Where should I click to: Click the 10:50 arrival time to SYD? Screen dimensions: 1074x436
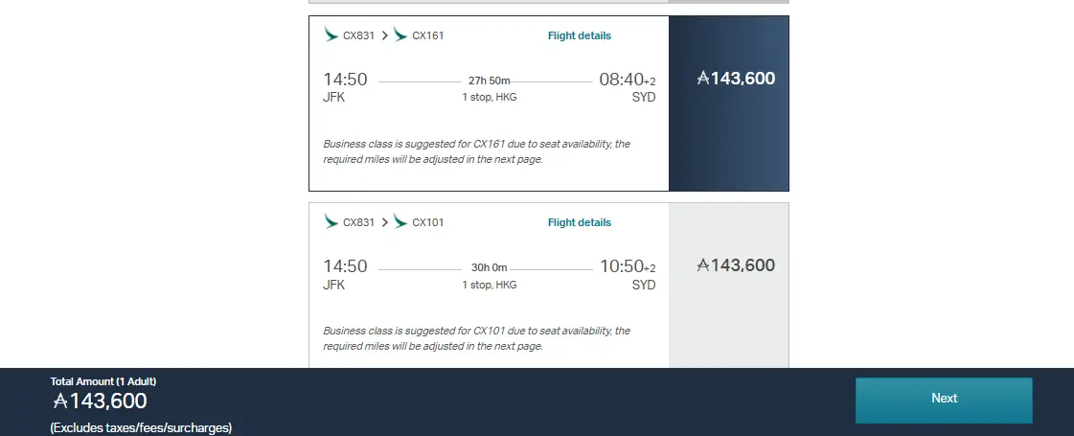point(621,266)
